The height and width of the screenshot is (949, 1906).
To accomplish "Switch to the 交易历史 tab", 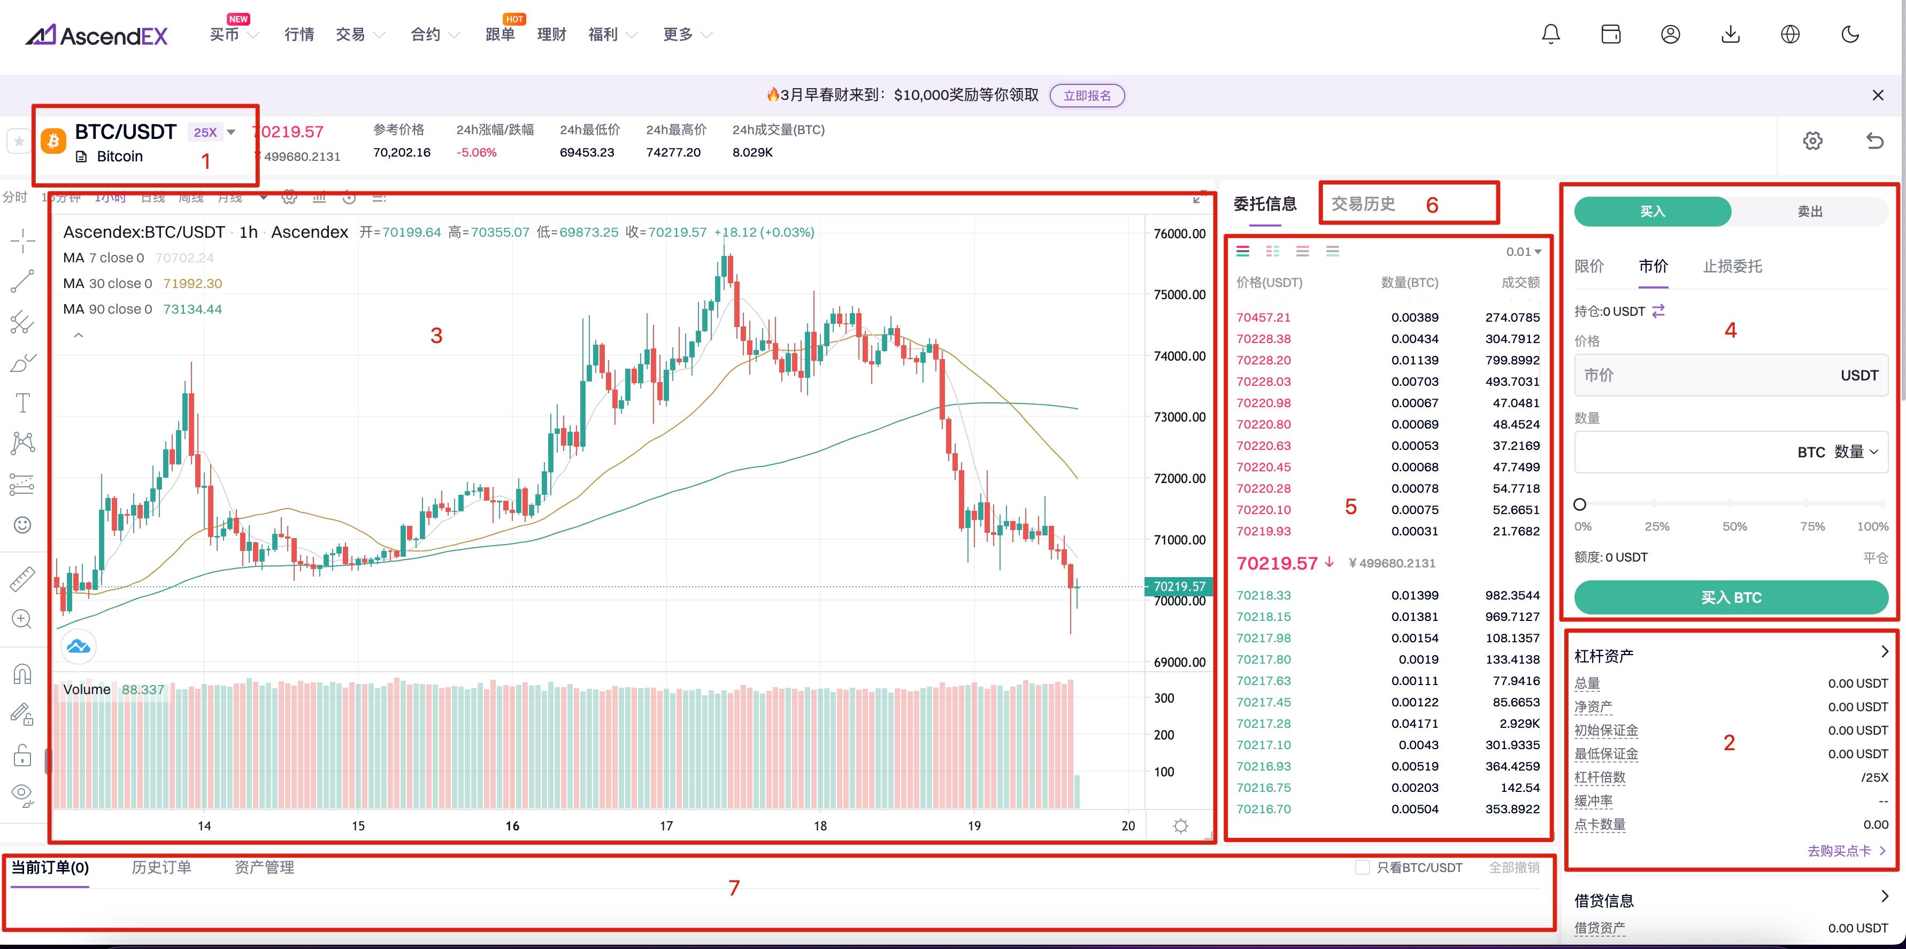I will pyautogui.click(x=1363, y=204).
